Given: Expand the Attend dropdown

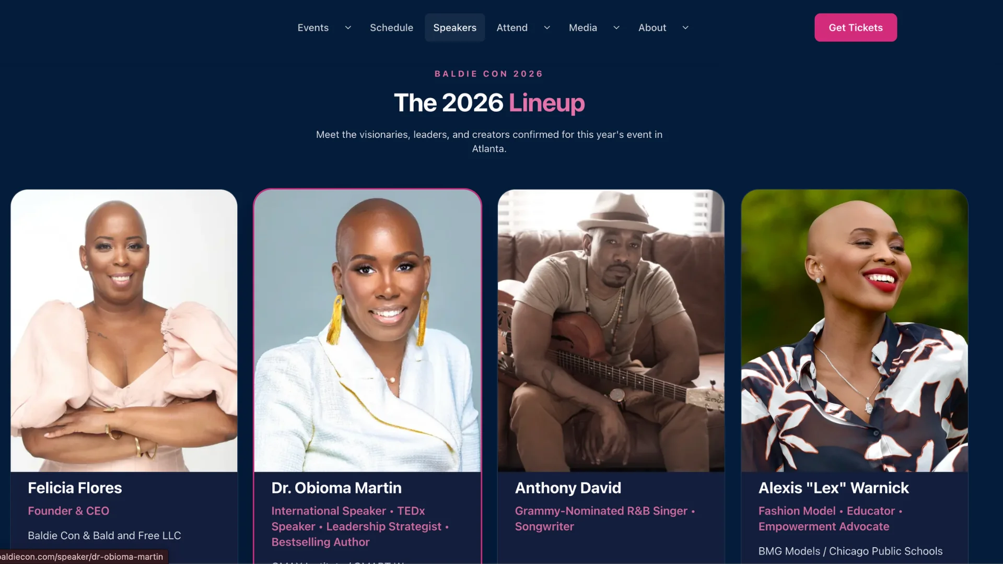Looking at the screenshot, I should click(x=546, y=28).
